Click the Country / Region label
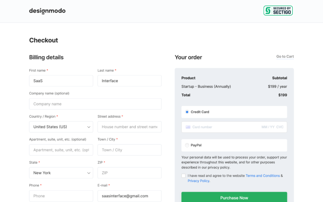This screenshot has height=202, width=323. pyautogui.click(x=42, y=116)
